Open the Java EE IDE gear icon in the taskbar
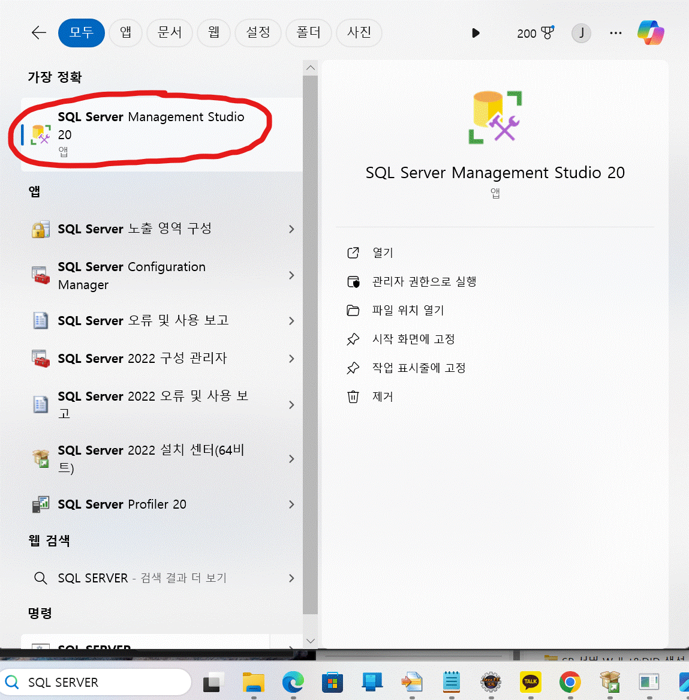Viewport: 689px width, 700px height. [x=491, y=682]
